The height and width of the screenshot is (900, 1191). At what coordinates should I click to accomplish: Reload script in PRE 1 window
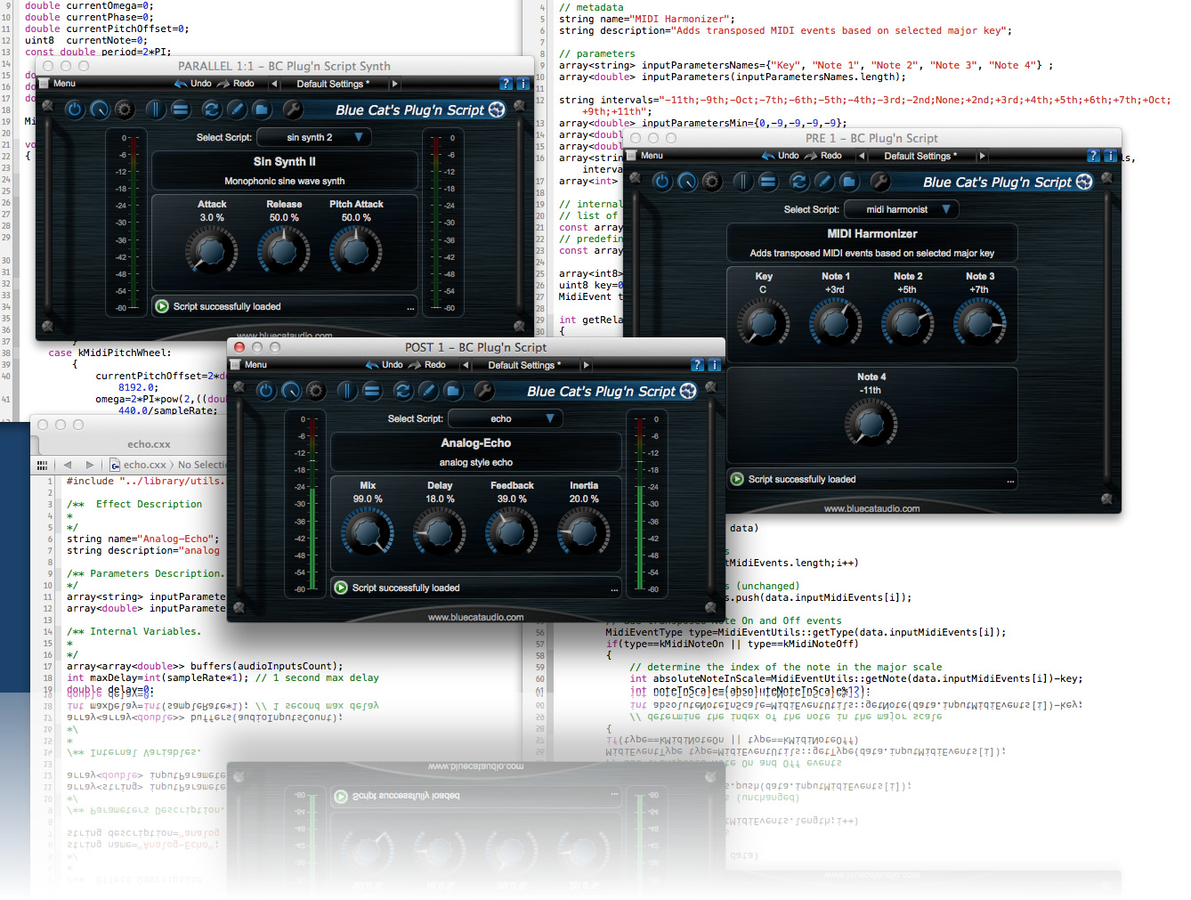pos(798,182)
